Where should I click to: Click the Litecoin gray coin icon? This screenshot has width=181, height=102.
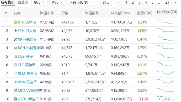[15, 65]
